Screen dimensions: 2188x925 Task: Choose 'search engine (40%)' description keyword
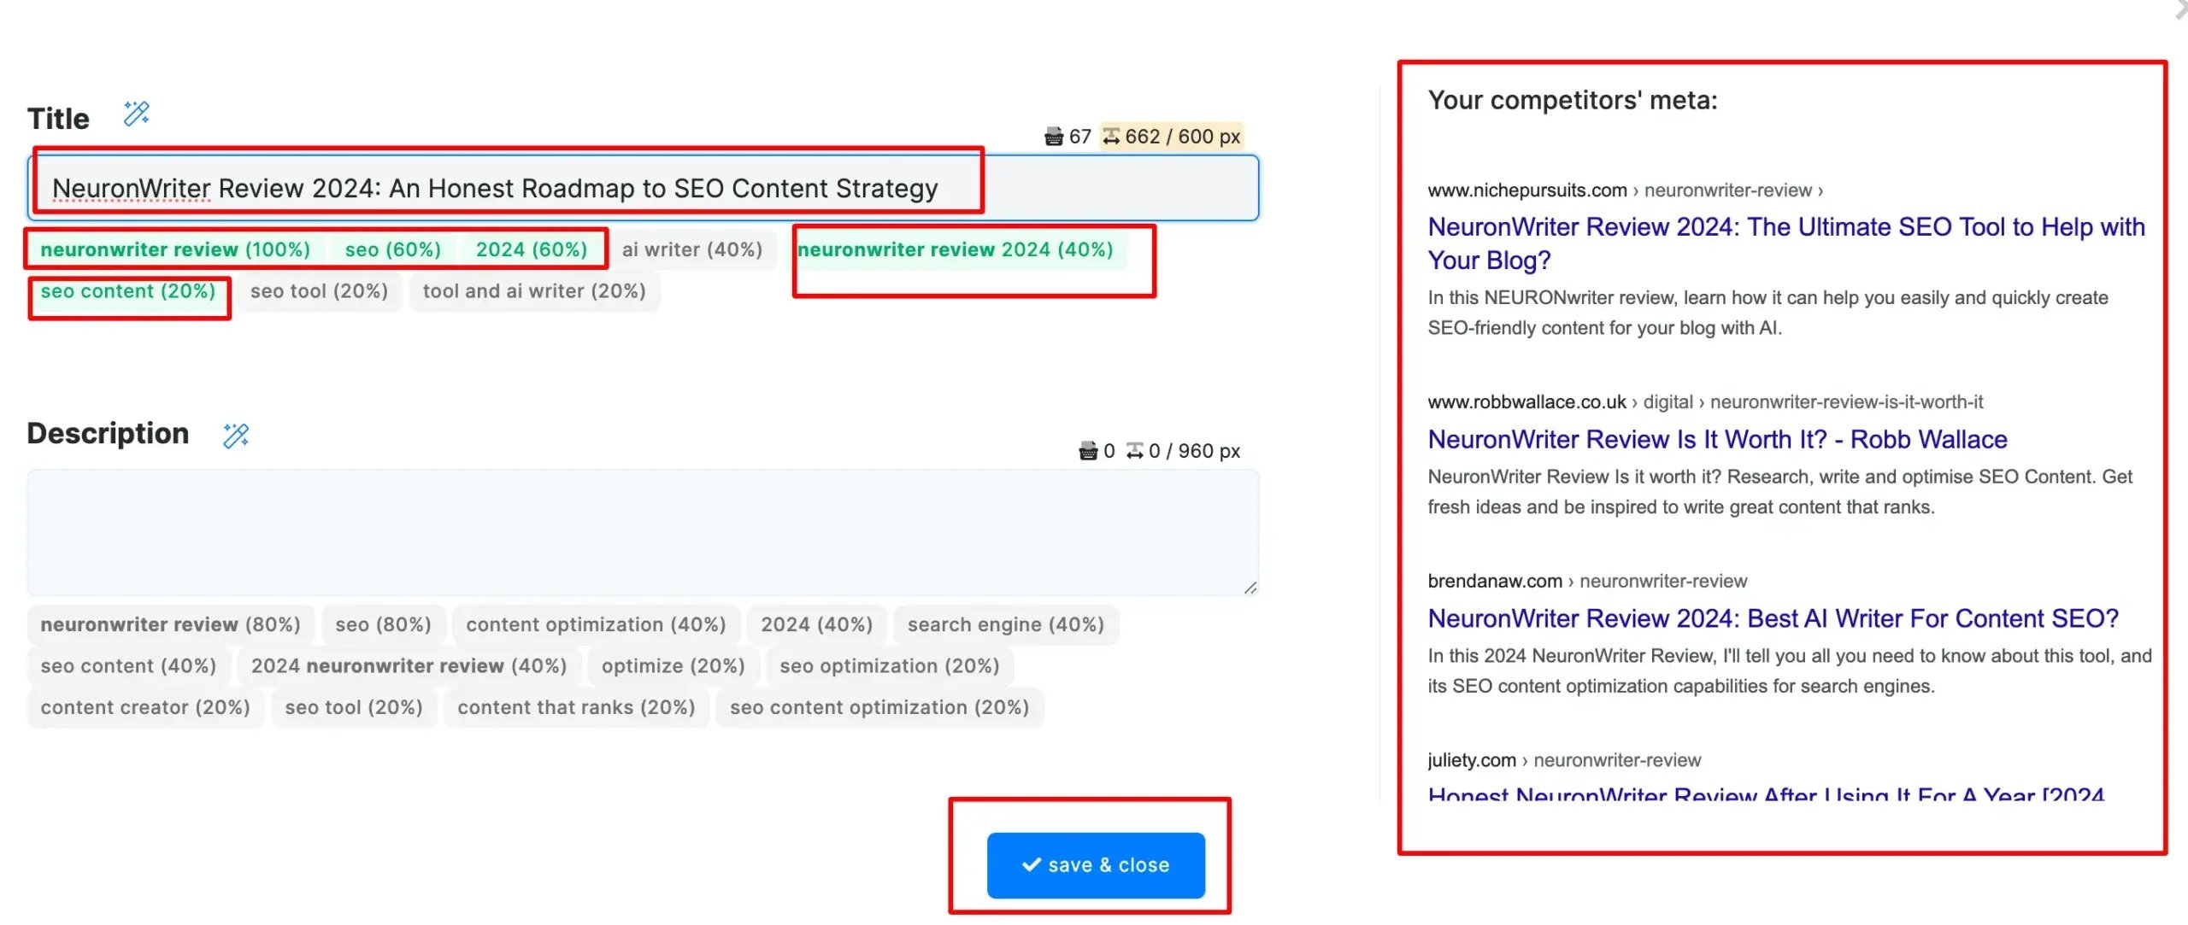point(1005,624)
